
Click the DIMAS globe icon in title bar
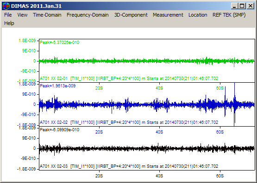pos(6,6)
